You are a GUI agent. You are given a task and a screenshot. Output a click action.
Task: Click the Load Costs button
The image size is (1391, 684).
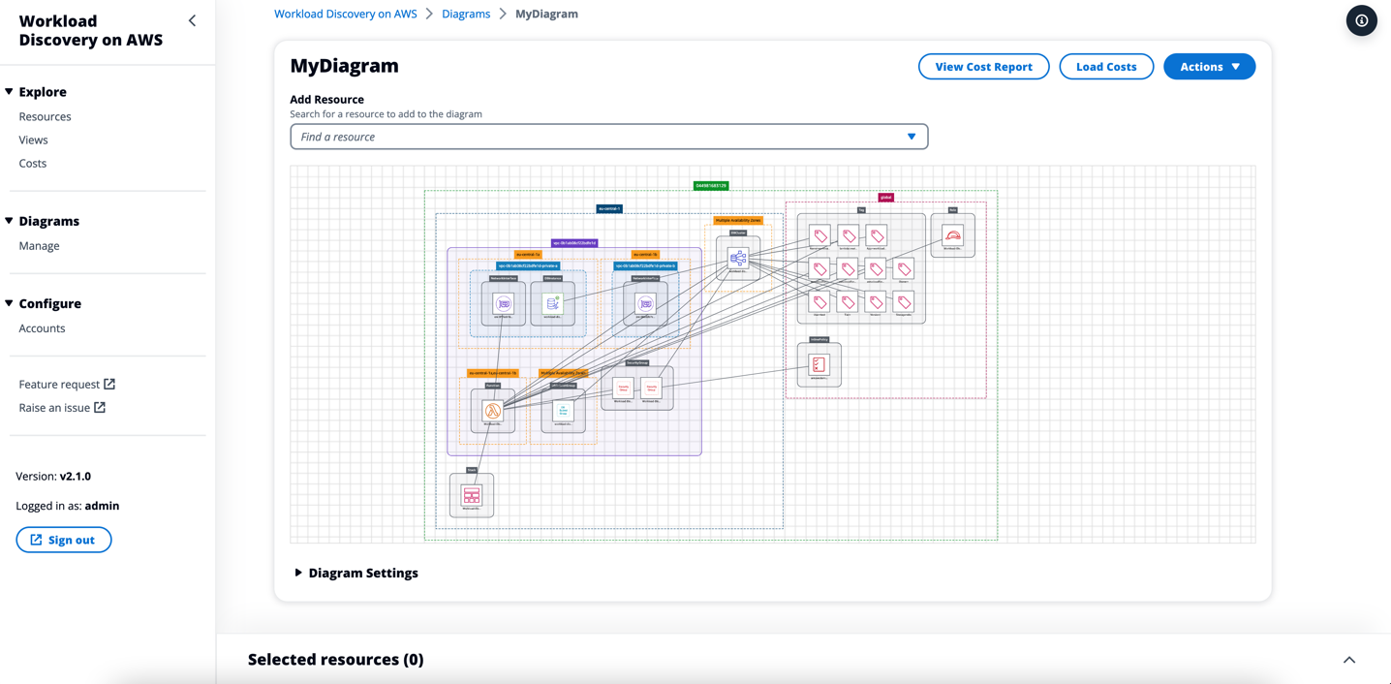1106,66
